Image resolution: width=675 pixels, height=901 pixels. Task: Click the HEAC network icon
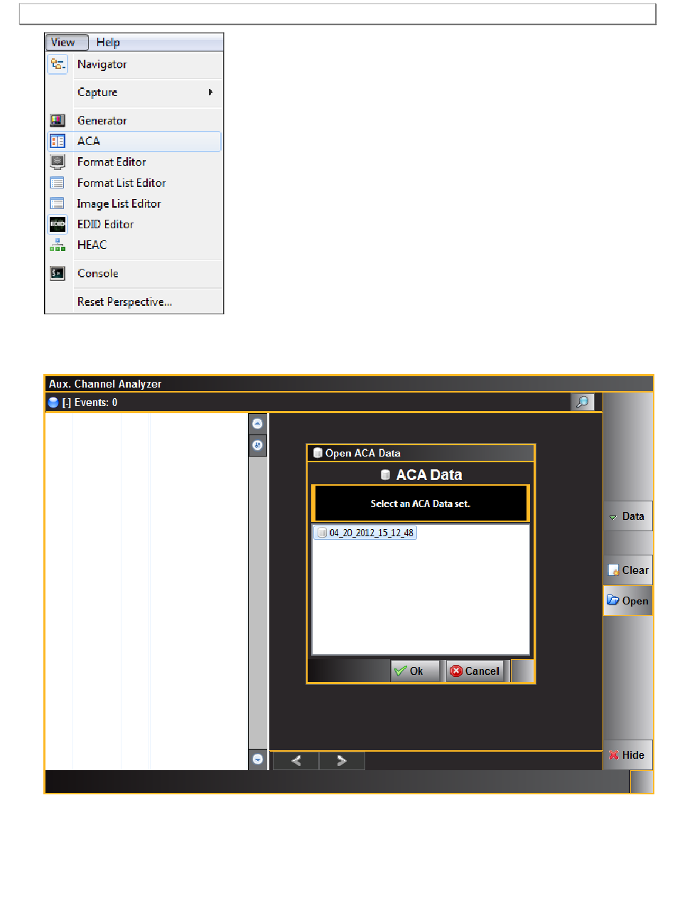coord(58,245)
